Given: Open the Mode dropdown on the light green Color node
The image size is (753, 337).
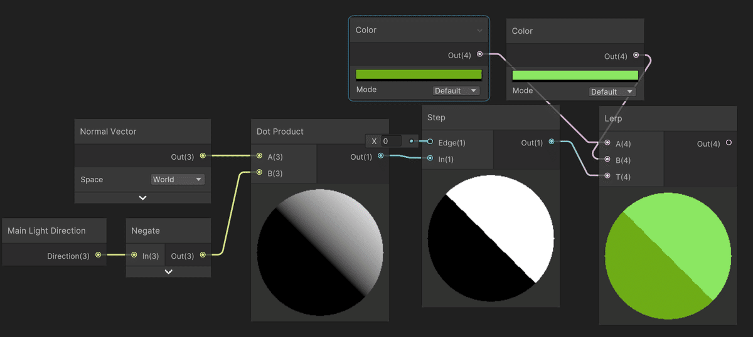Looking at the screenshot, I should (612, 91).
